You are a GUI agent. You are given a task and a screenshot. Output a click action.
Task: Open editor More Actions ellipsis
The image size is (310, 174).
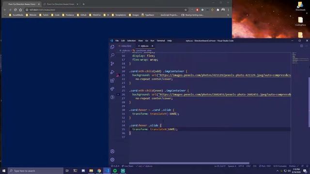pyautogui.click(x=306, y=46)
